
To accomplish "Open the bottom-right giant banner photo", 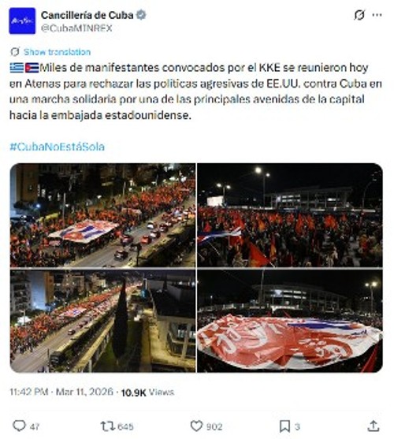I will point(290,321).
